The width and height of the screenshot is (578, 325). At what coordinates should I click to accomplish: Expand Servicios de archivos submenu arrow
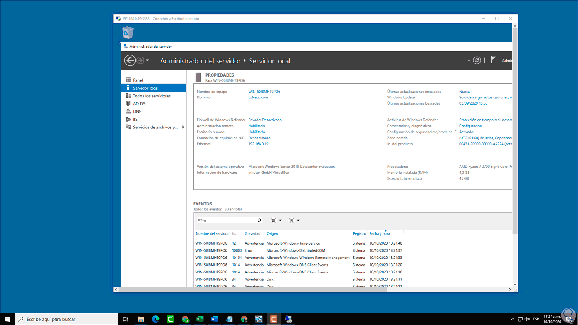(x=183, y=127)
